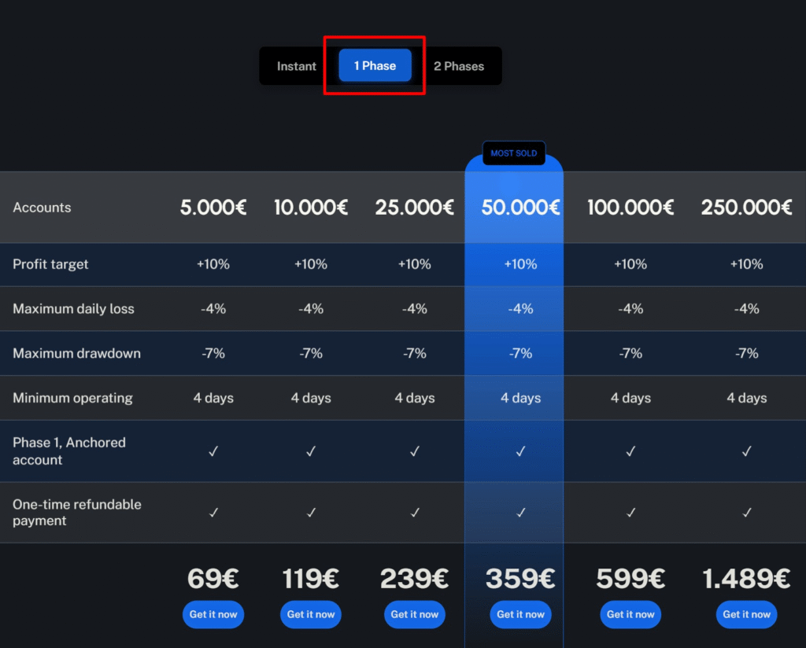This screenshot has width=806, height=648.
Task: Click the MOST SOLD badge
Action: 514,153
